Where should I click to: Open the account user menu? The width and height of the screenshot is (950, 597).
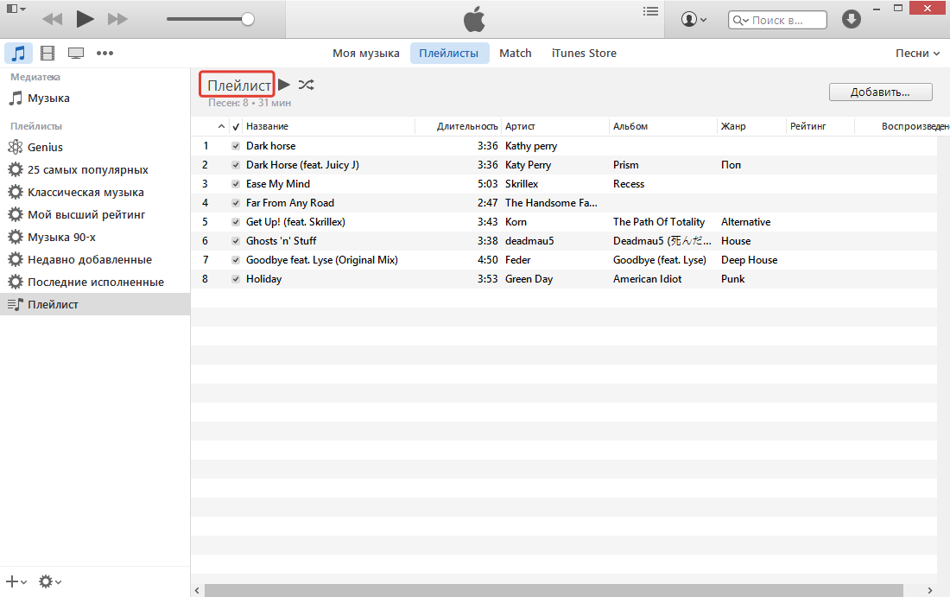point(693,19)
